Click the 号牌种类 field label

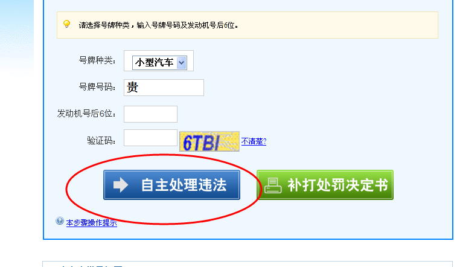(97, 60)
